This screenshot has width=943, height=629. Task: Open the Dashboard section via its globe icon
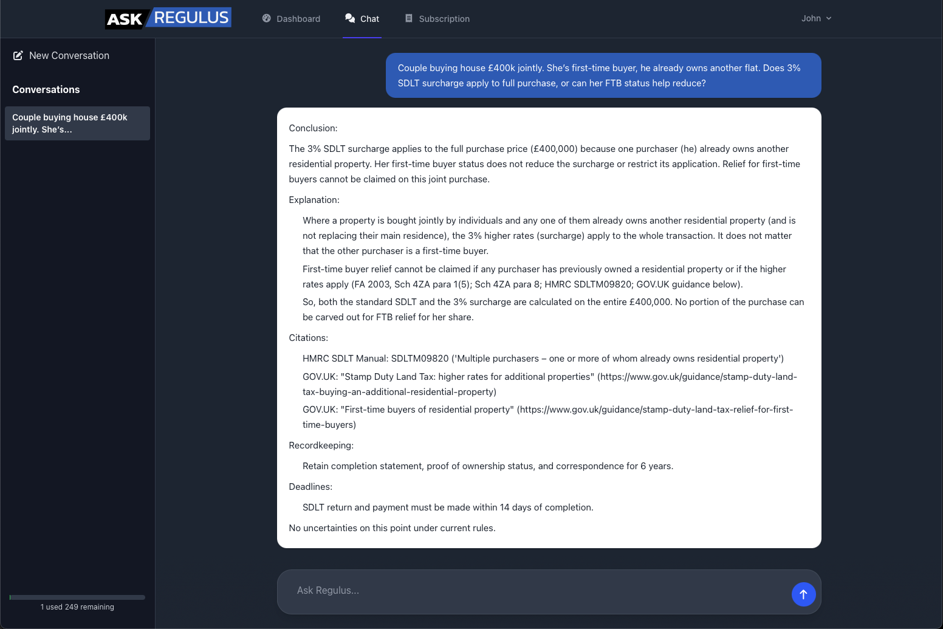266,18
